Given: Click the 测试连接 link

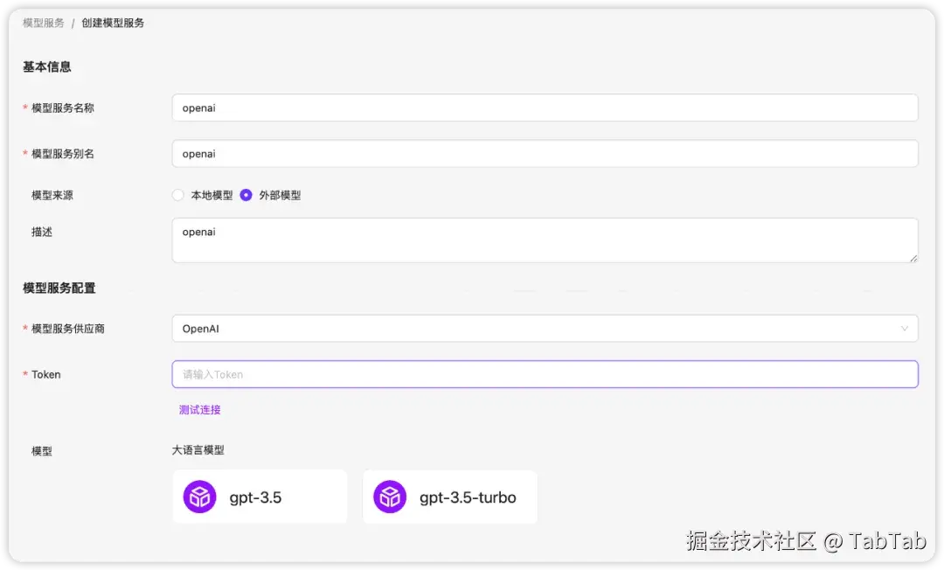Looking at the screenshot, I should [x=200, y=410].
